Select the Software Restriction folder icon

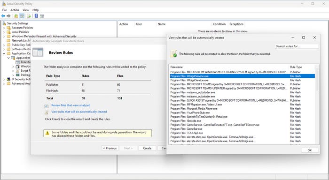(x=8, y=49)
